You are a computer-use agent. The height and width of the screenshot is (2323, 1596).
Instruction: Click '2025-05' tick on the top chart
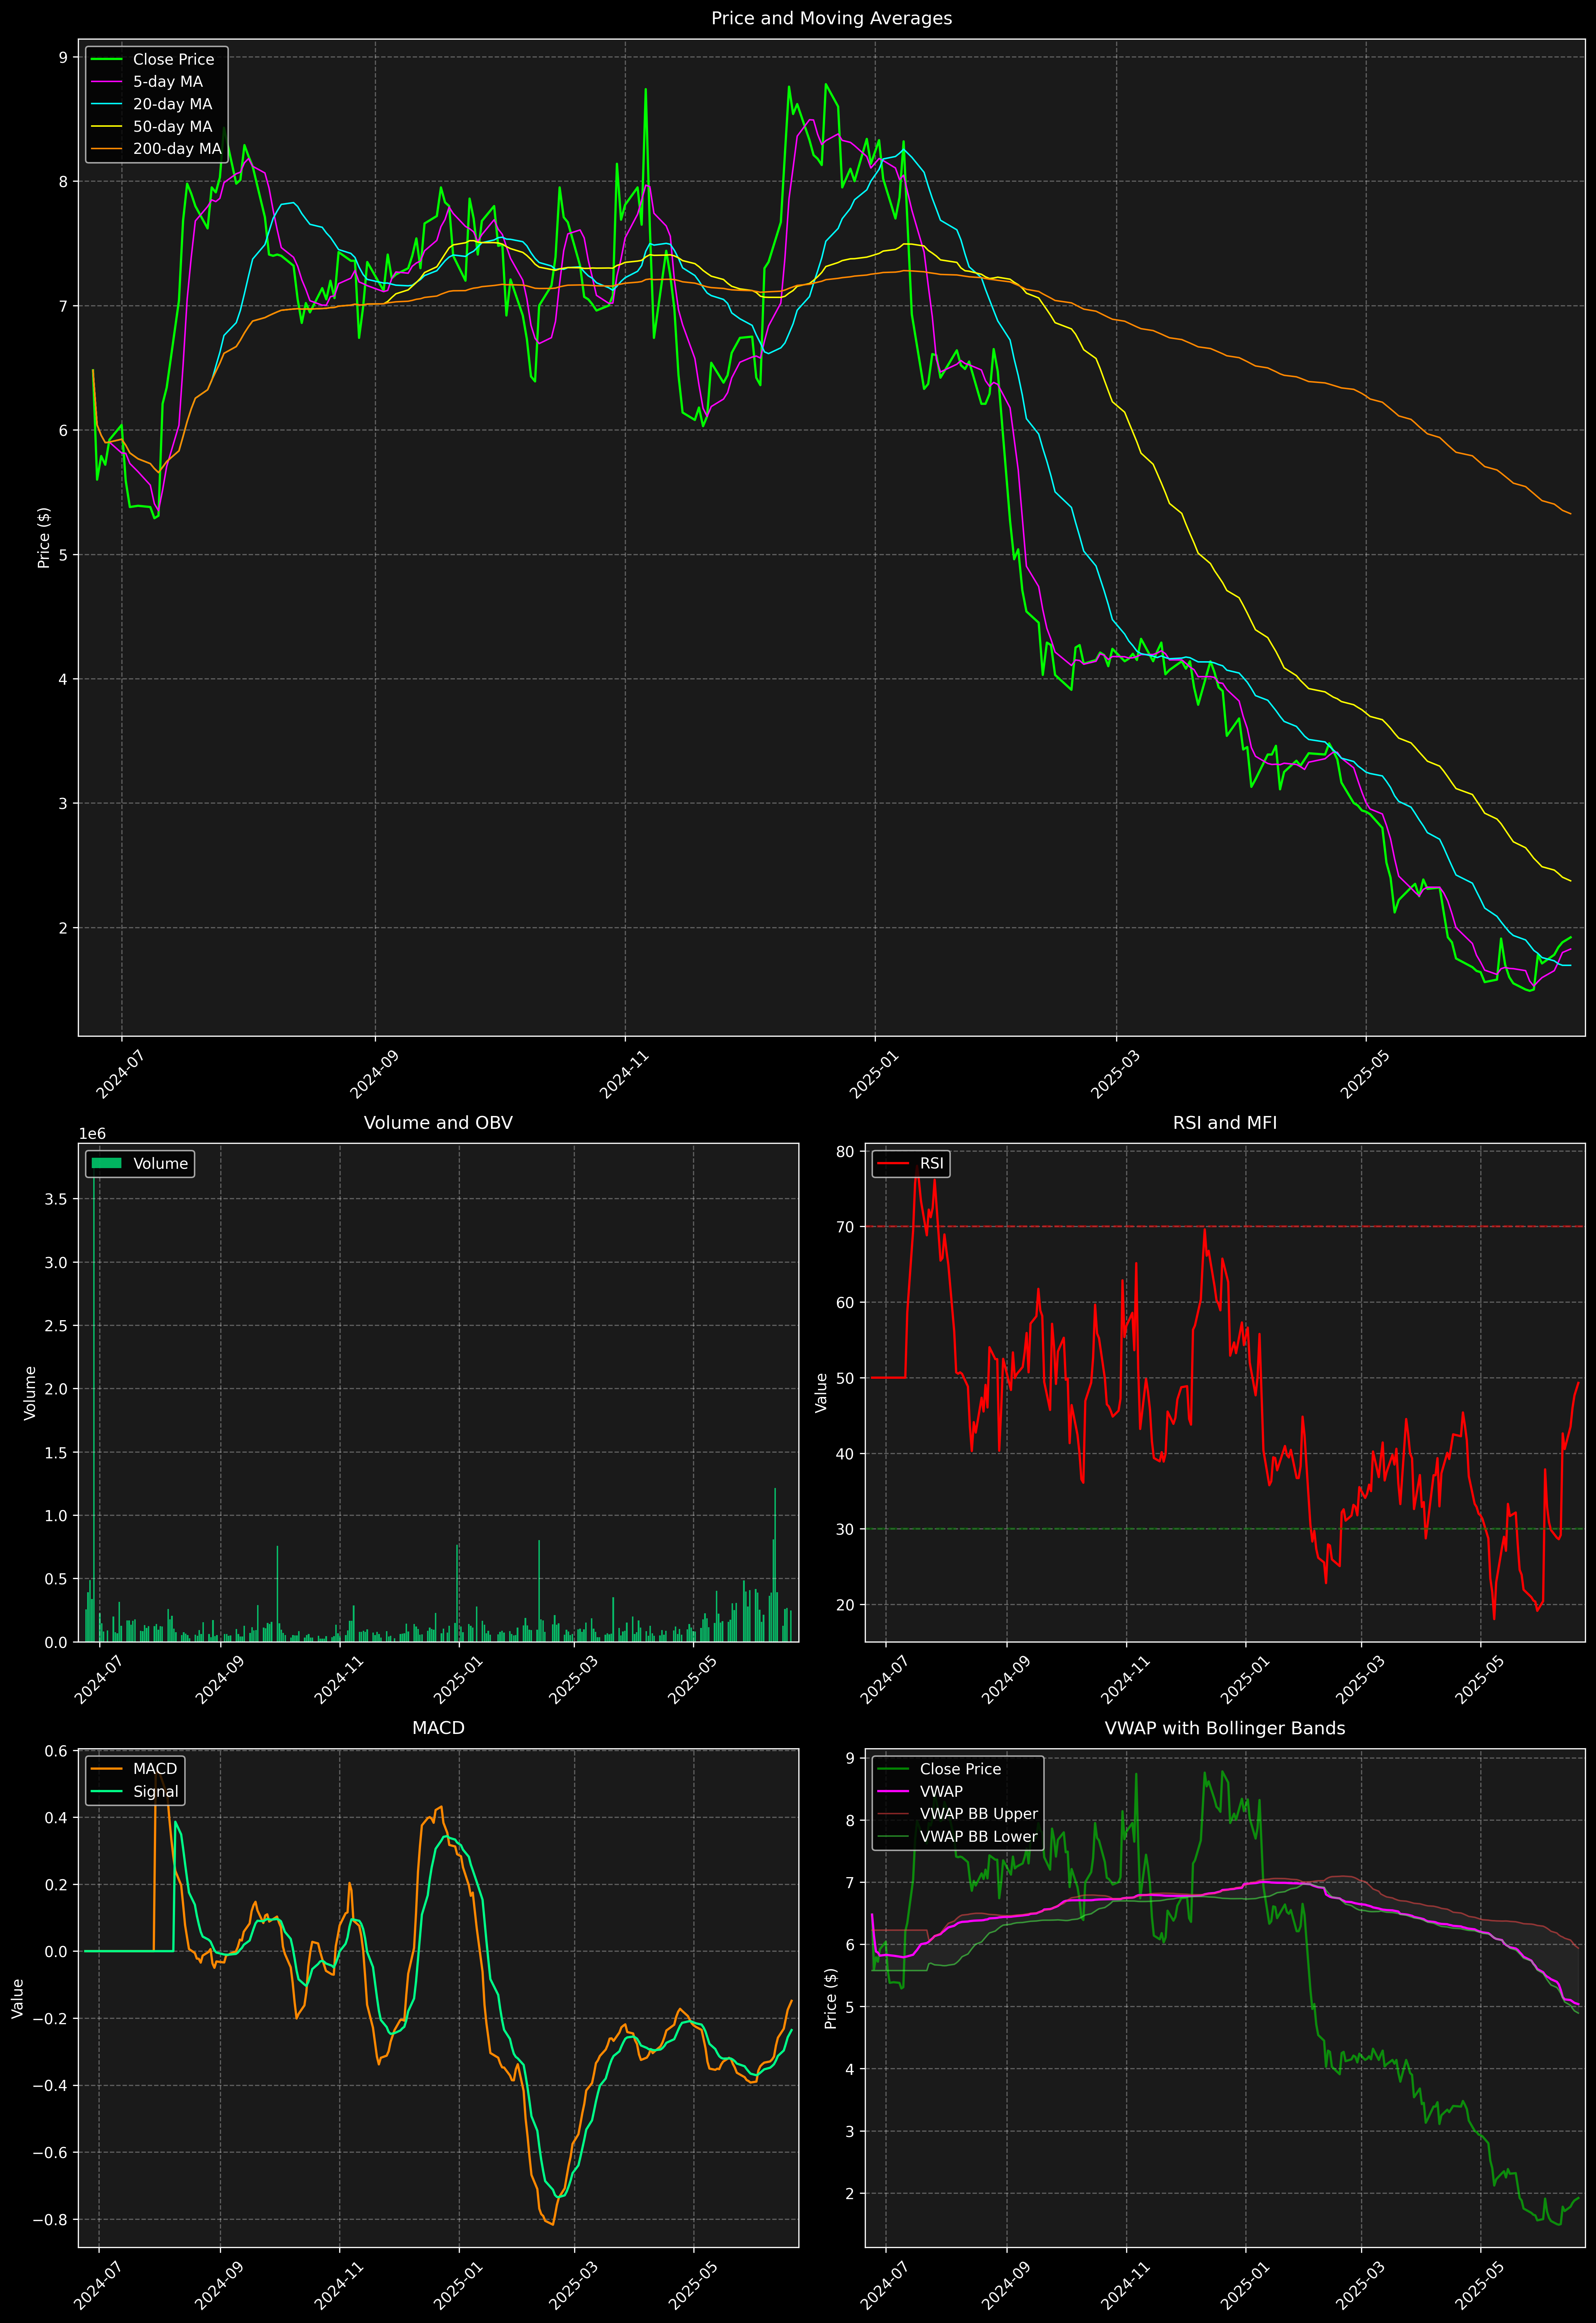pyautogui.click(x=1364, y=1073)
